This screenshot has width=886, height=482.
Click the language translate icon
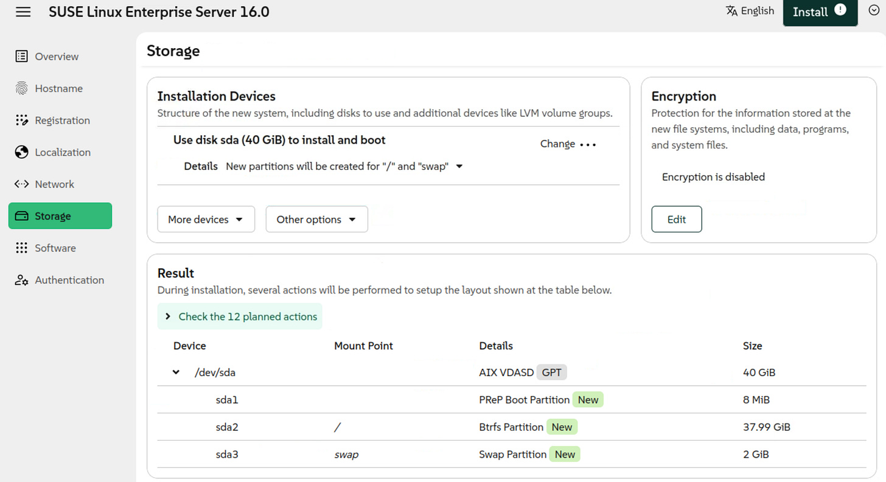tap(731, 11)
